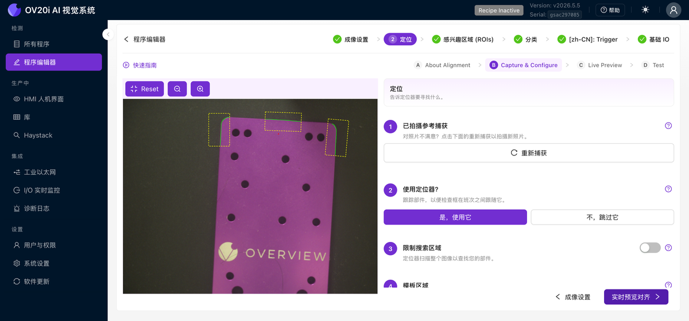
Task: Select the 定位 step pill
Action: 400,40
